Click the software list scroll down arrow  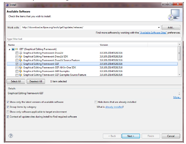(179, 74)
